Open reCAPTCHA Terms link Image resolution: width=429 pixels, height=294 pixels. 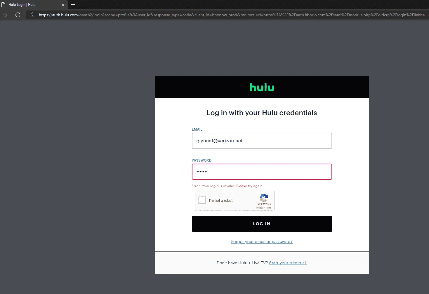click(x=268, y=208)
